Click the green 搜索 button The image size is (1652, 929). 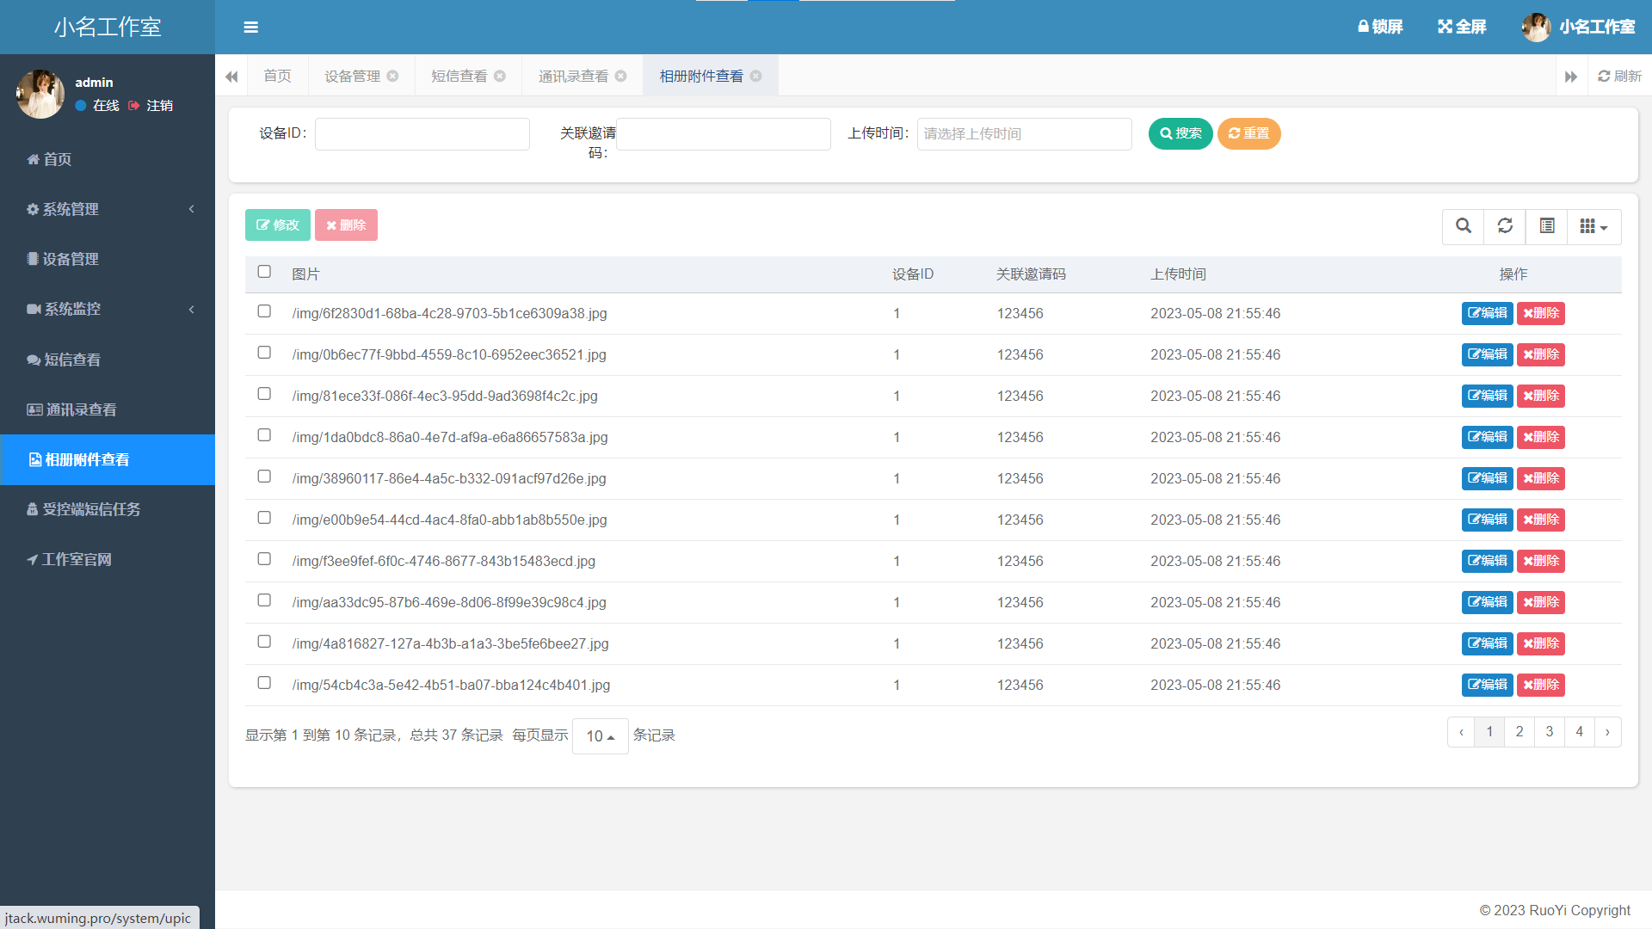[x=1180, y=133]
